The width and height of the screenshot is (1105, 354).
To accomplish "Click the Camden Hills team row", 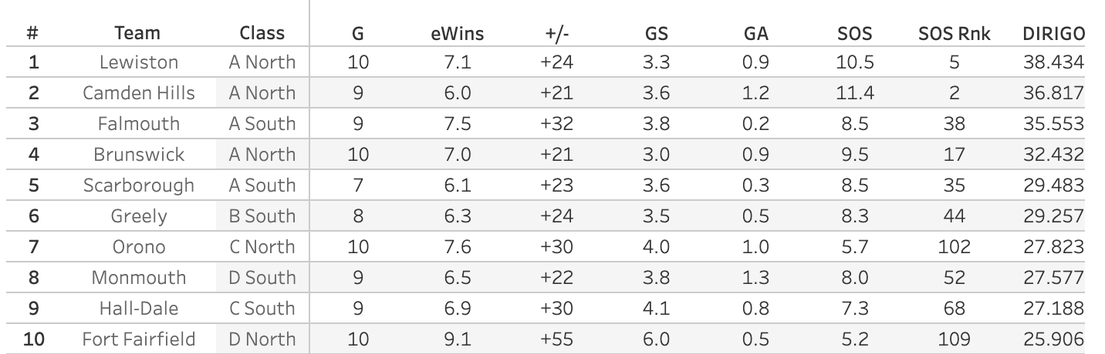I will [x=139, y=93].
